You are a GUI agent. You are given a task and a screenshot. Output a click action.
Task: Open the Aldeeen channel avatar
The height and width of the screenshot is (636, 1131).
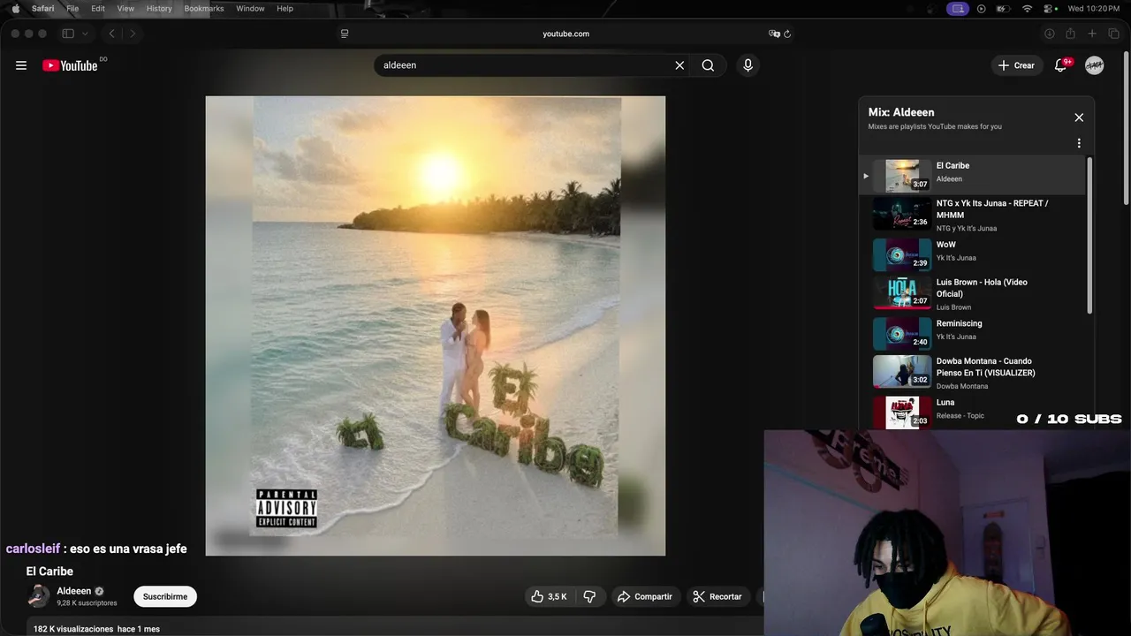(38, 596)
